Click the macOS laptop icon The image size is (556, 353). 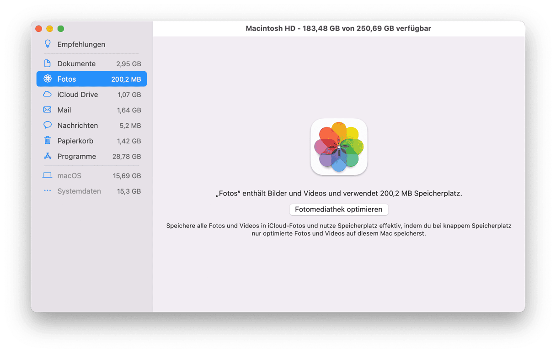47,175
